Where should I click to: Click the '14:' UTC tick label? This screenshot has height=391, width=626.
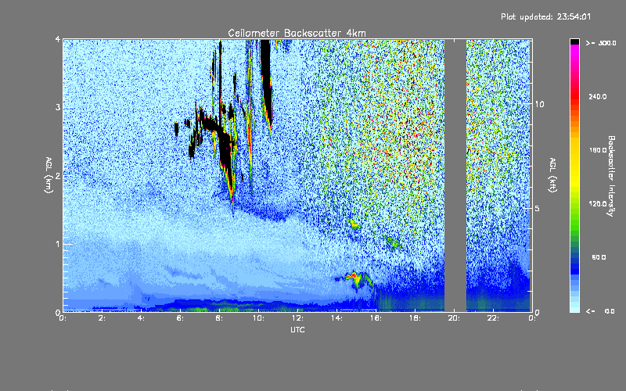[x=336, y=318]
